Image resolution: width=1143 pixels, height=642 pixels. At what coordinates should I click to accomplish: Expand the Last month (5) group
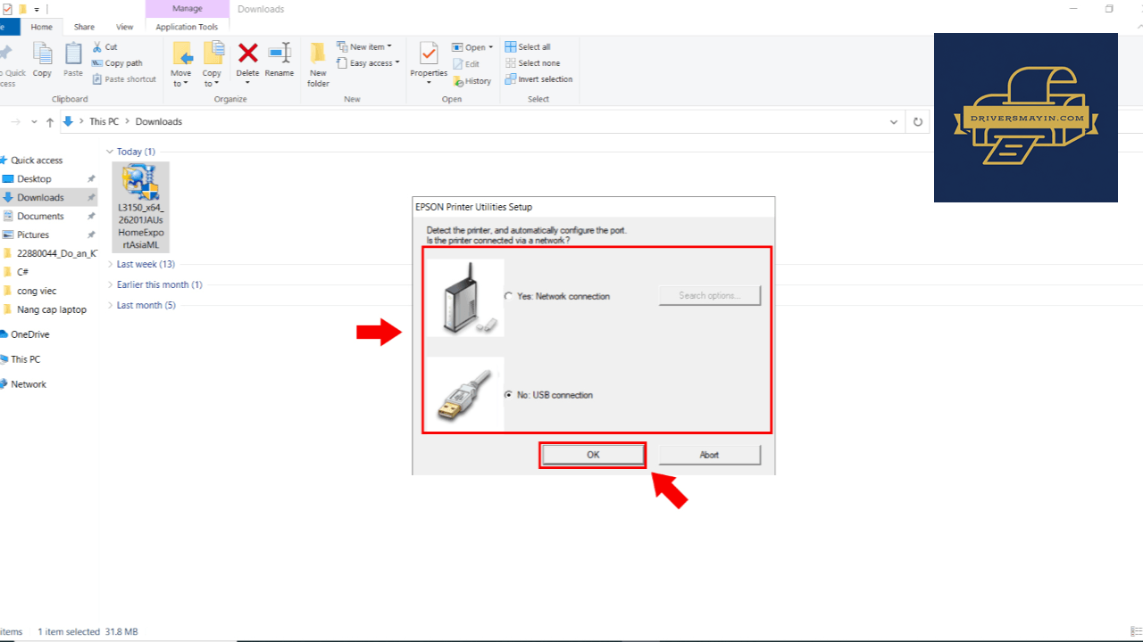click(111, 305)
